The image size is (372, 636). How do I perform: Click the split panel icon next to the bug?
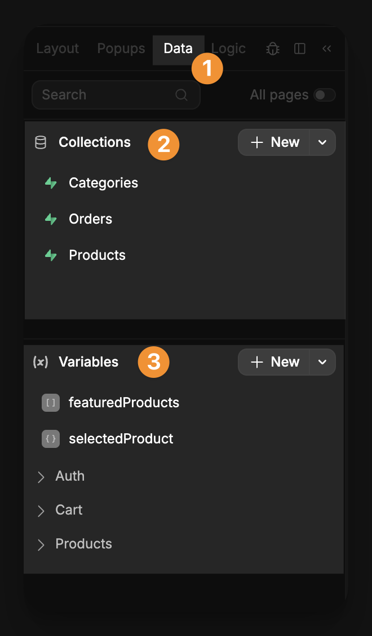click(299, 49)
